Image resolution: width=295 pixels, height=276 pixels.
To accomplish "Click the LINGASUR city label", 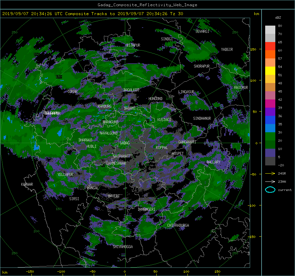I will click(186, 92).
